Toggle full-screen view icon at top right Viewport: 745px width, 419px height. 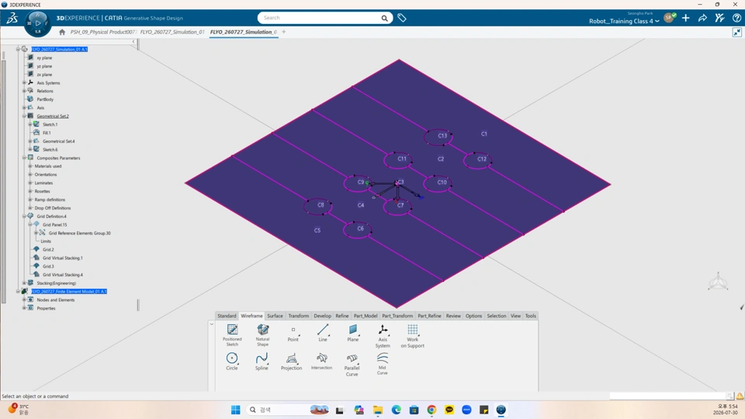pyautogui.click(x=737, y=33)
